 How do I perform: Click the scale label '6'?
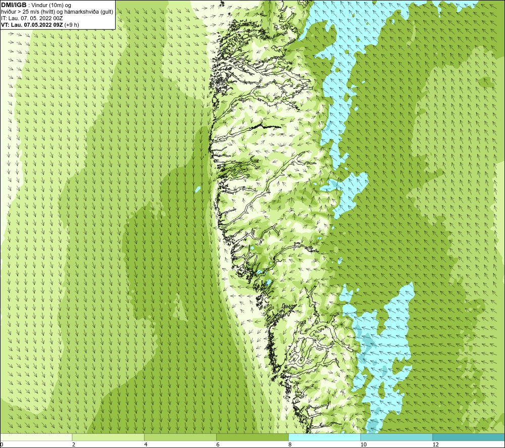(218, 444)
